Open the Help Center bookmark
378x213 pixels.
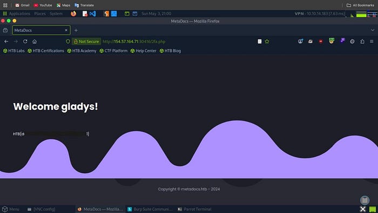pyautogui.click(x=144, y=51)
